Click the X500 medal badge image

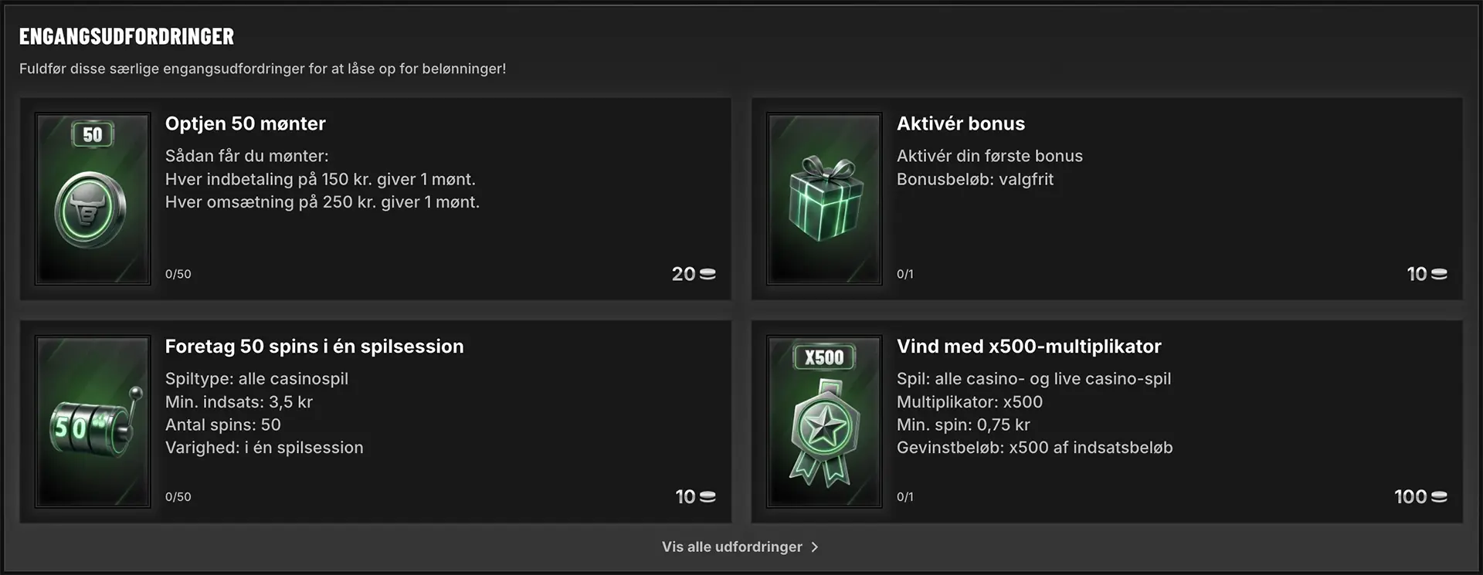[824, 421]
